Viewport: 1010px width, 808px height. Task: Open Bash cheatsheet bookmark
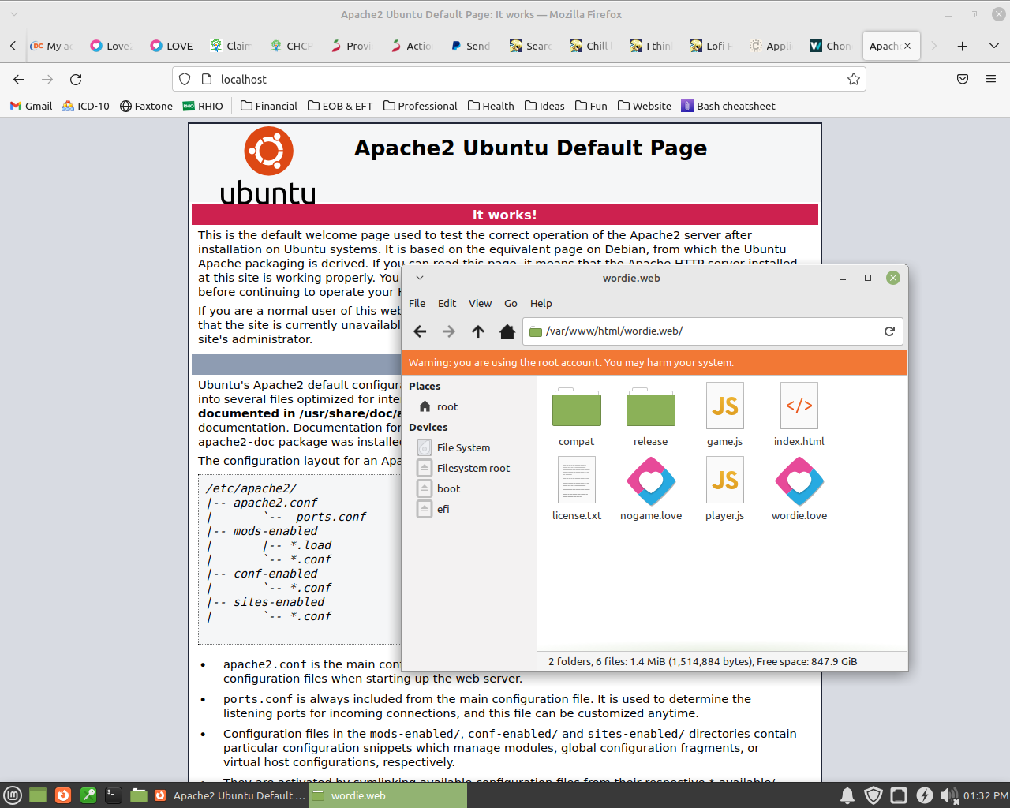point(728,106)
